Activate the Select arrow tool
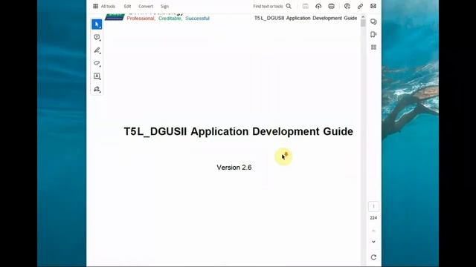 click(x=97, y=24)
